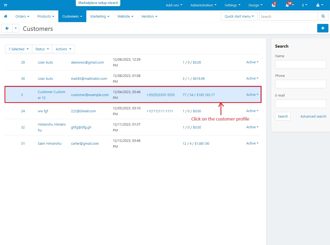Open the Status bulk dropdown

tap(42, 49)
